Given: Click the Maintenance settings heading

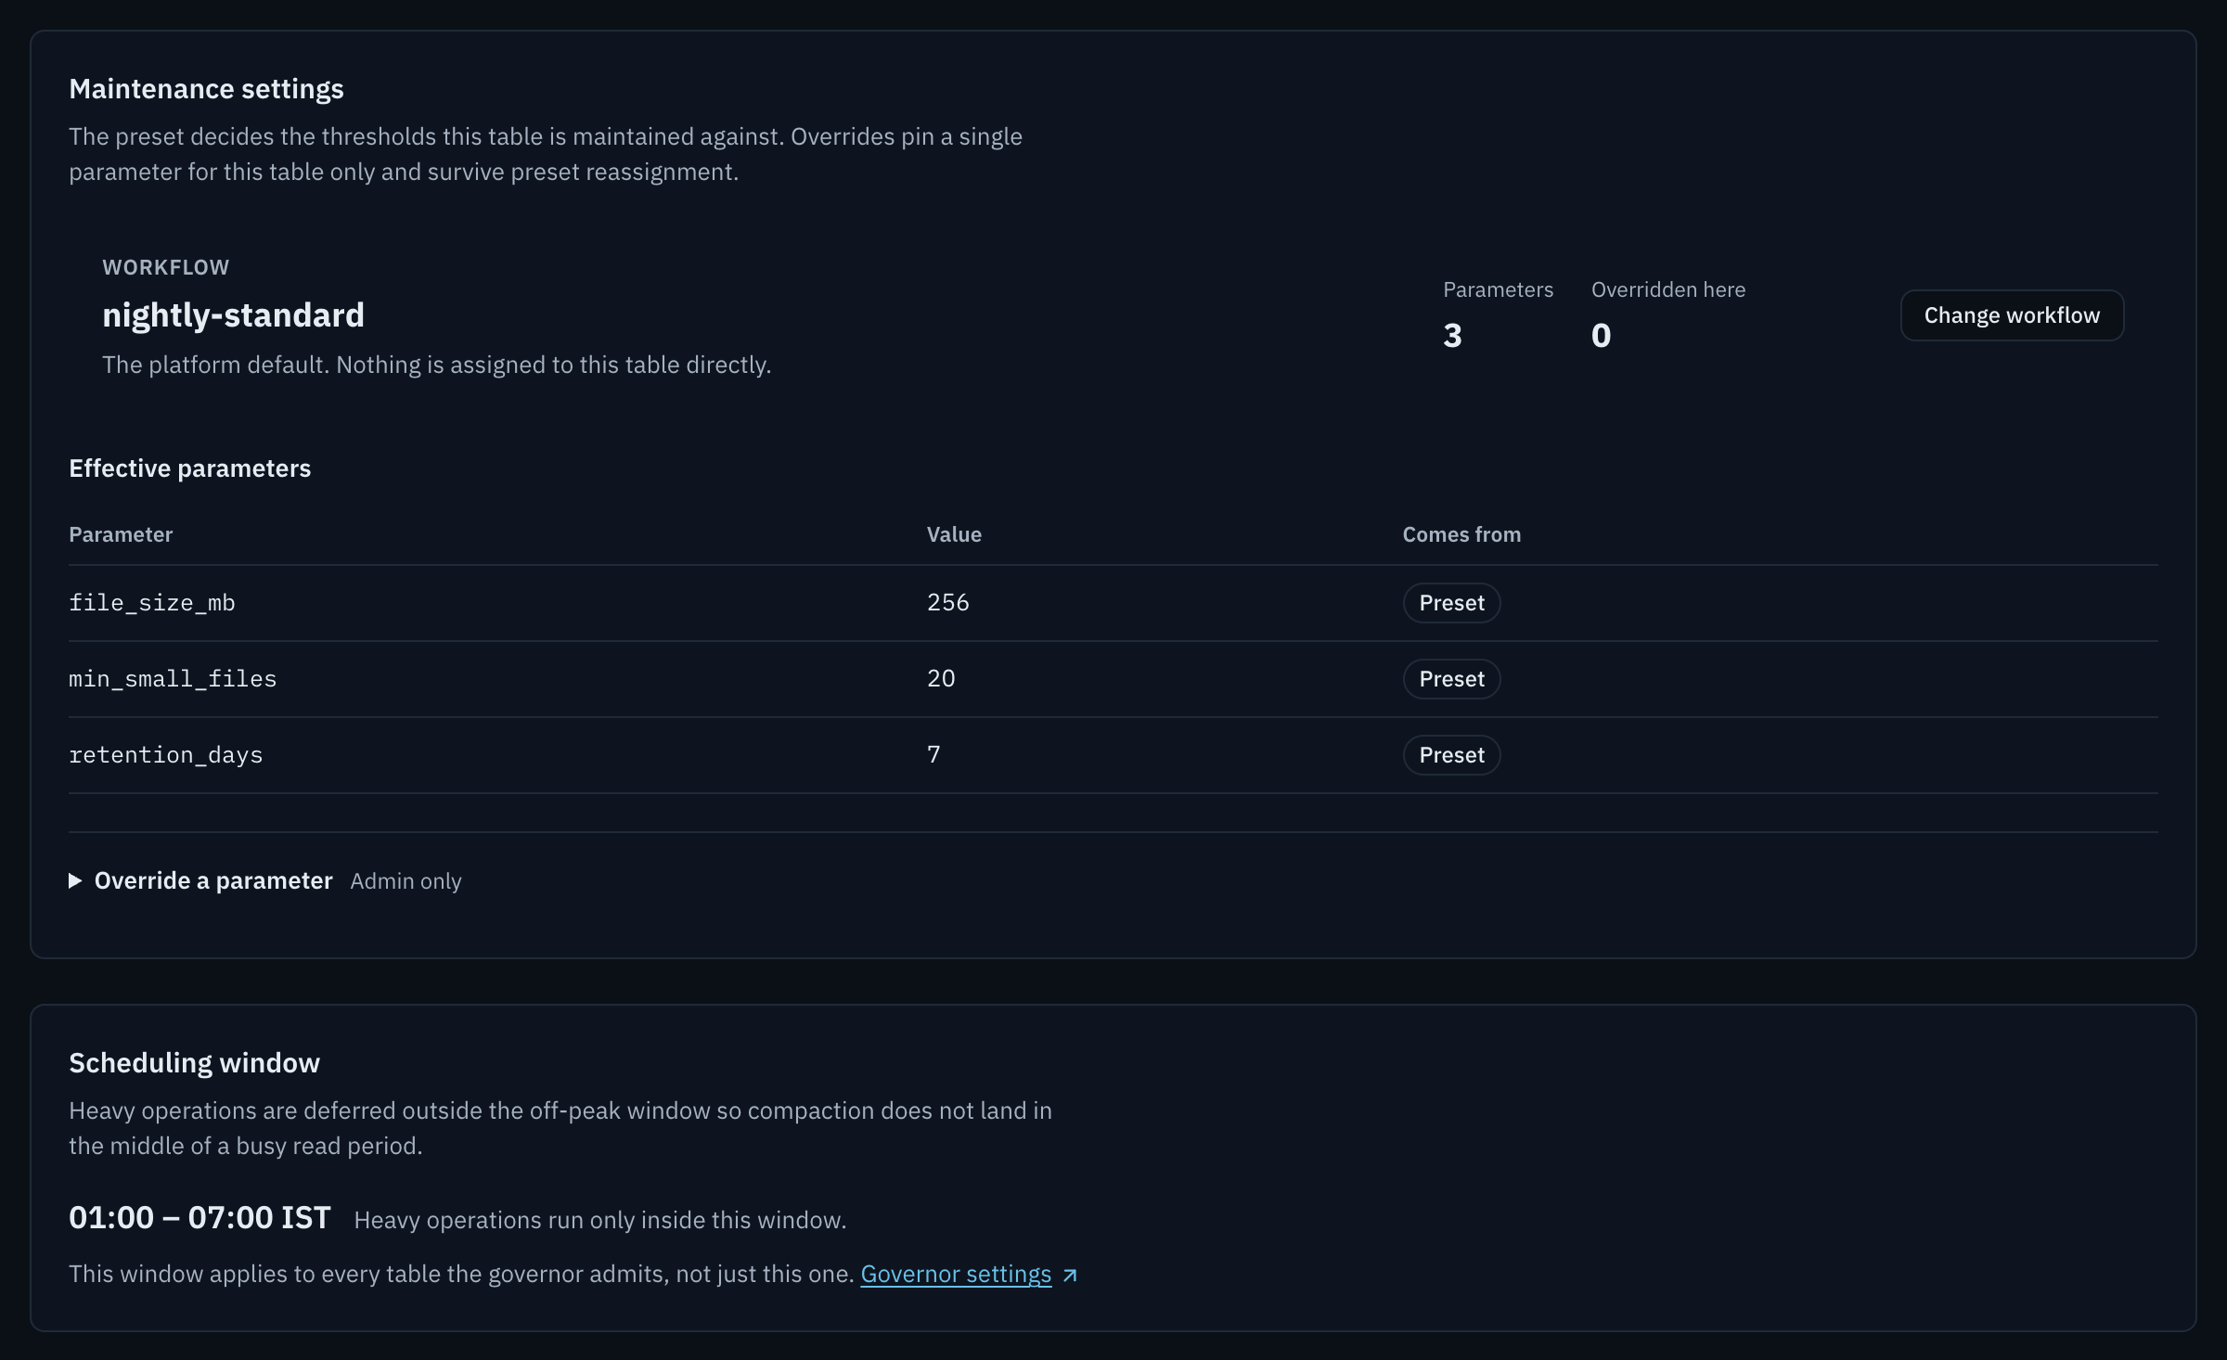Looking at the screenshot, I should 206,89.
